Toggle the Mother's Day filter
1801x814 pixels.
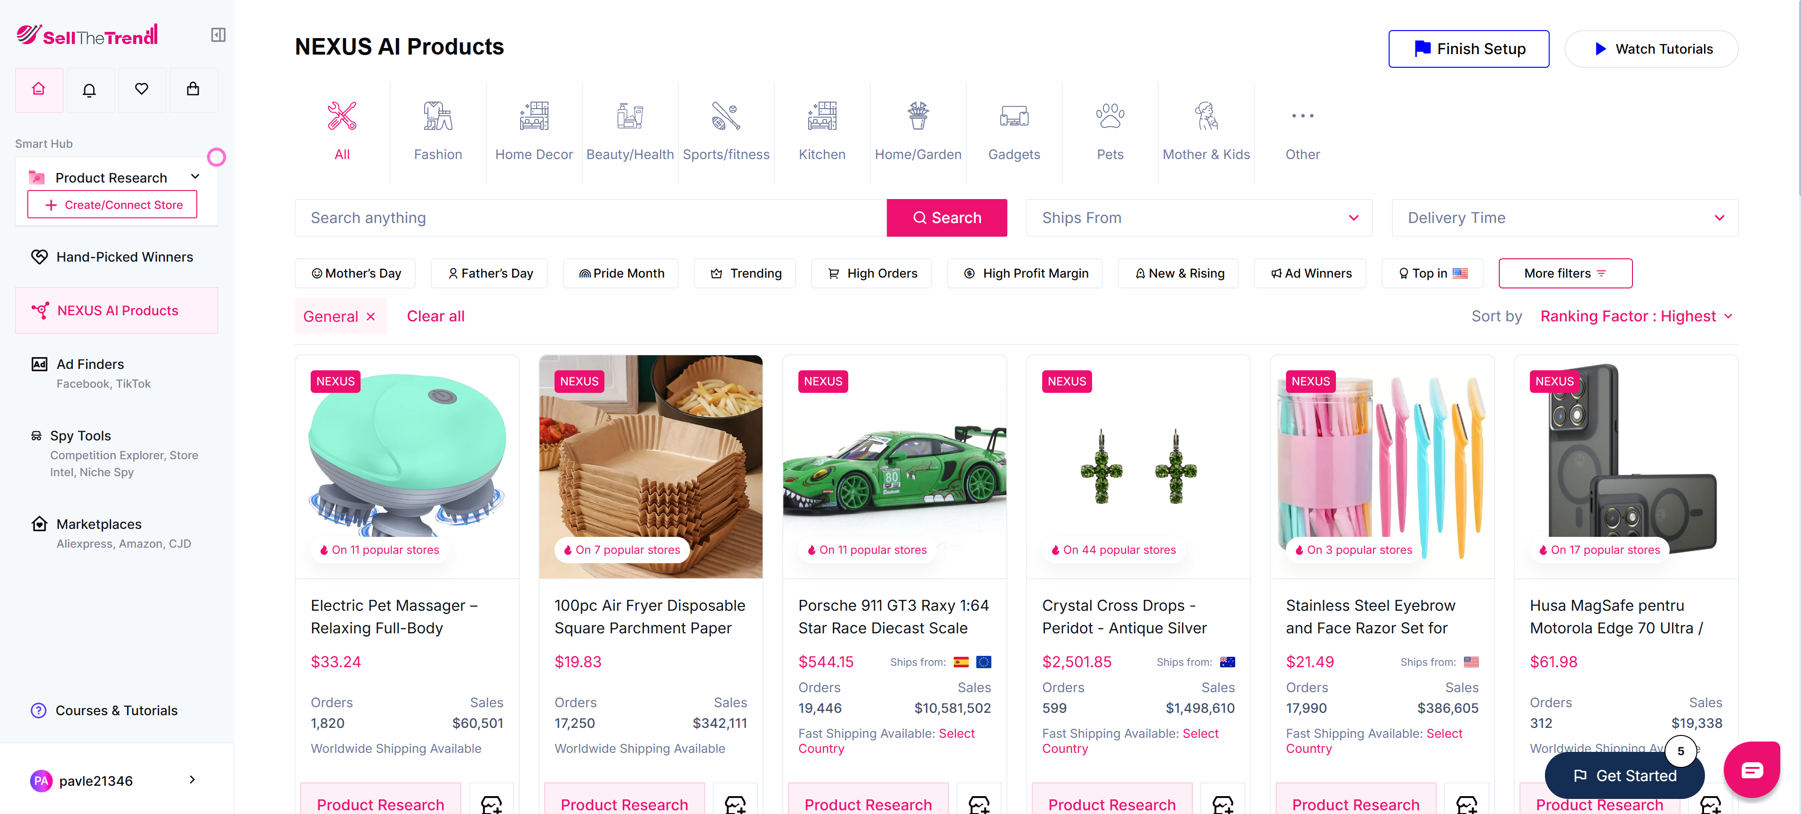356,273
